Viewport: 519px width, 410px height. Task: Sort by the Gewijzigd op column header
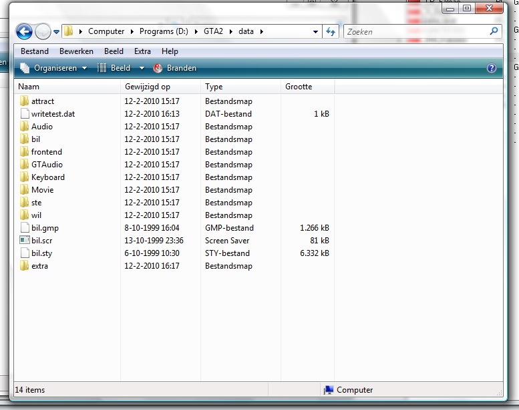[147, 87]
